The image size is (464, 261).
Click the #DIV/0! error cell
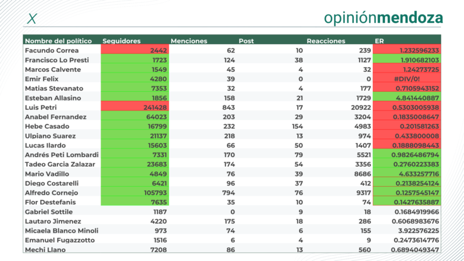point(407,79)
